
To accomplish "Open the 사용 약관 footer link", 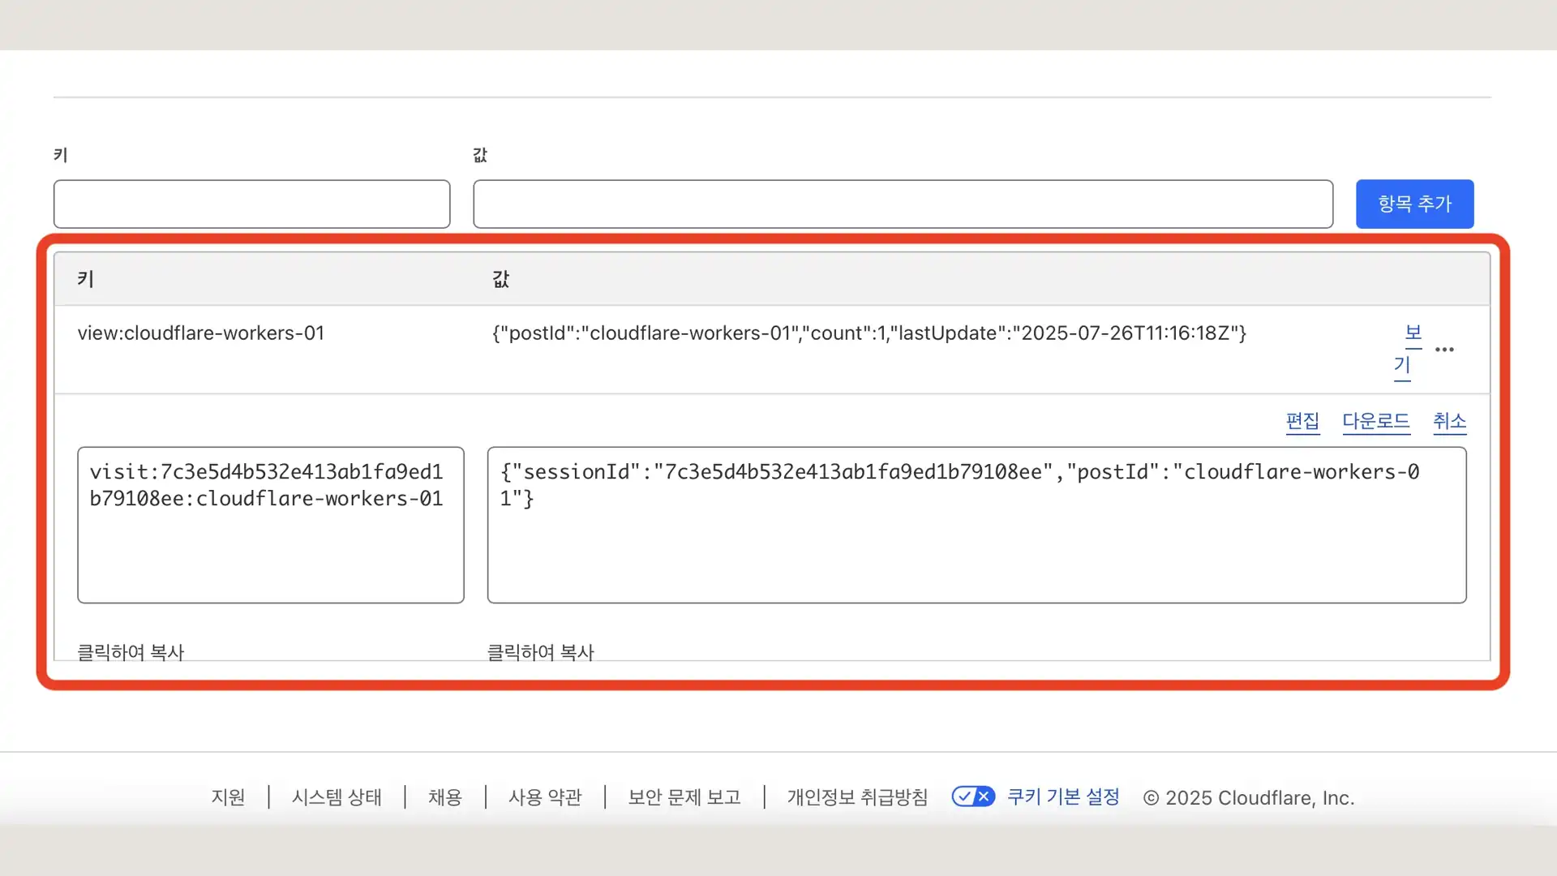I will (x=545, y=797).
